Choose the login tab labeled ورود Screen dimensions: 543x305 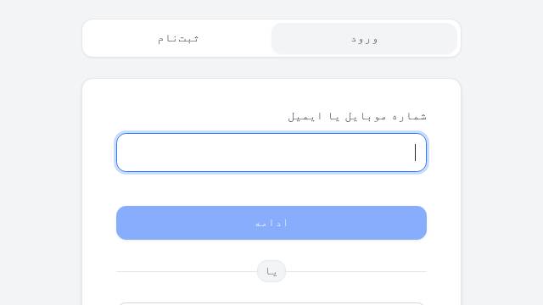coord(364,38)
